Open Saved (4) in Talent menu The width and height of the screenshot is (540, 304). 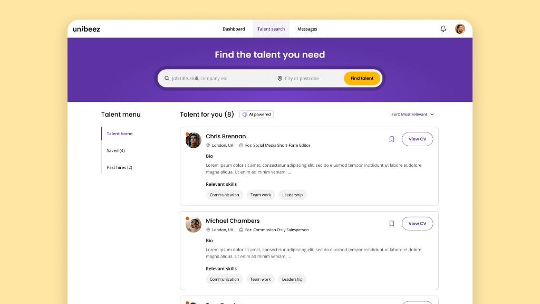click(x=115, y=150)
